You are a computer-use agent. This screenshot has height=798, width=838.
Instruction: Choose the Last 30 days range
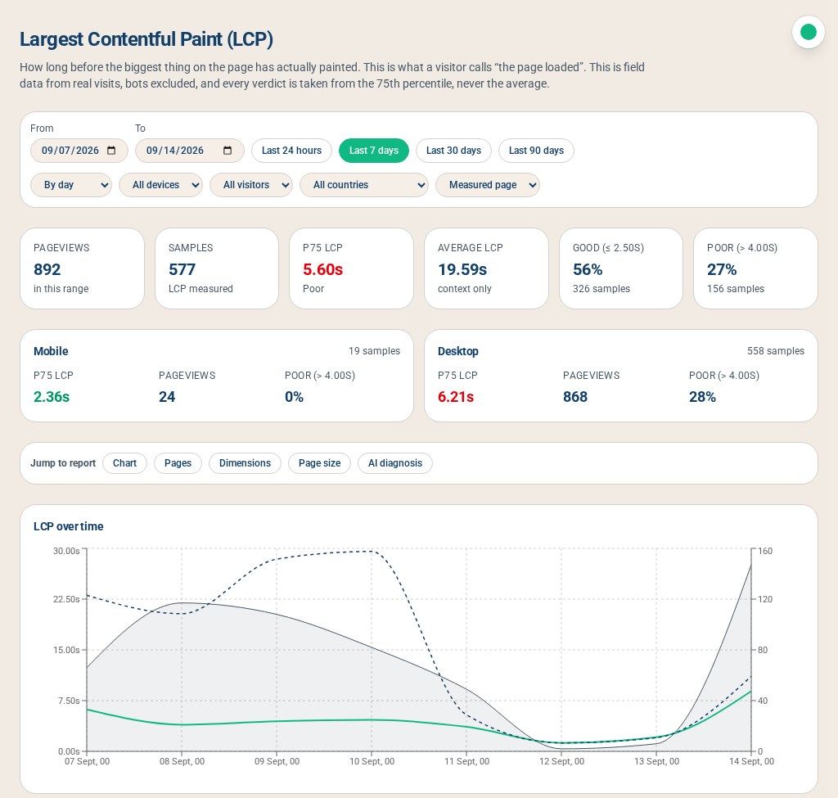pos(453,151)
